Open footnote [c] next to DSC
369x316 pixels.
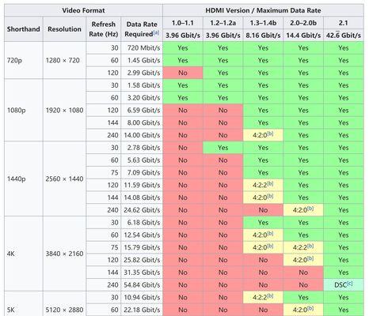(349, 284)
